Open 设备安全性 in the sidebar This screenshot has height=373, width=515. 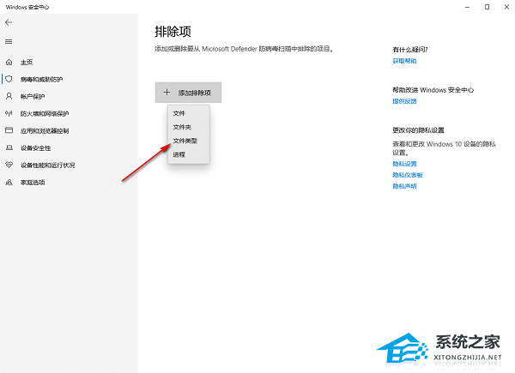[35, 148]
